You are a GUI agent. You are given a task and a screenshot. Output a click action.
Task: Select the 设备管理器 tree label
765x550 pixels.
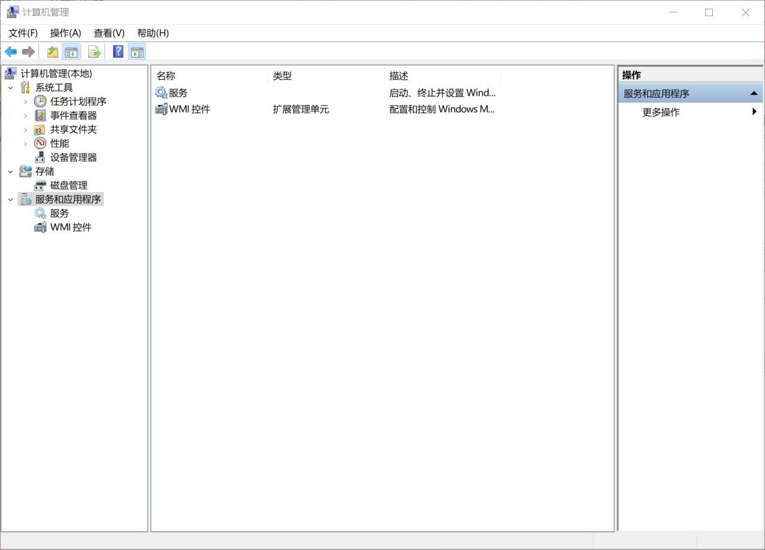tap(73, 158)
